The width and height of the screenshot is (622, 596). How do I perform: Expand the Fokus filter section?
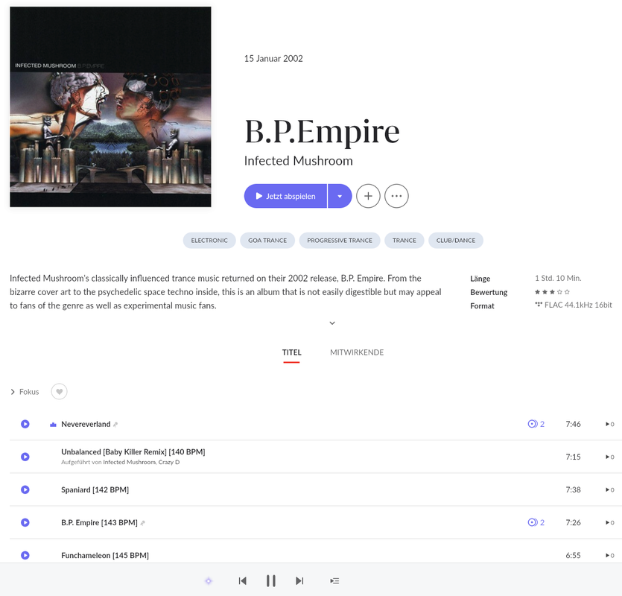coord(25,392)
